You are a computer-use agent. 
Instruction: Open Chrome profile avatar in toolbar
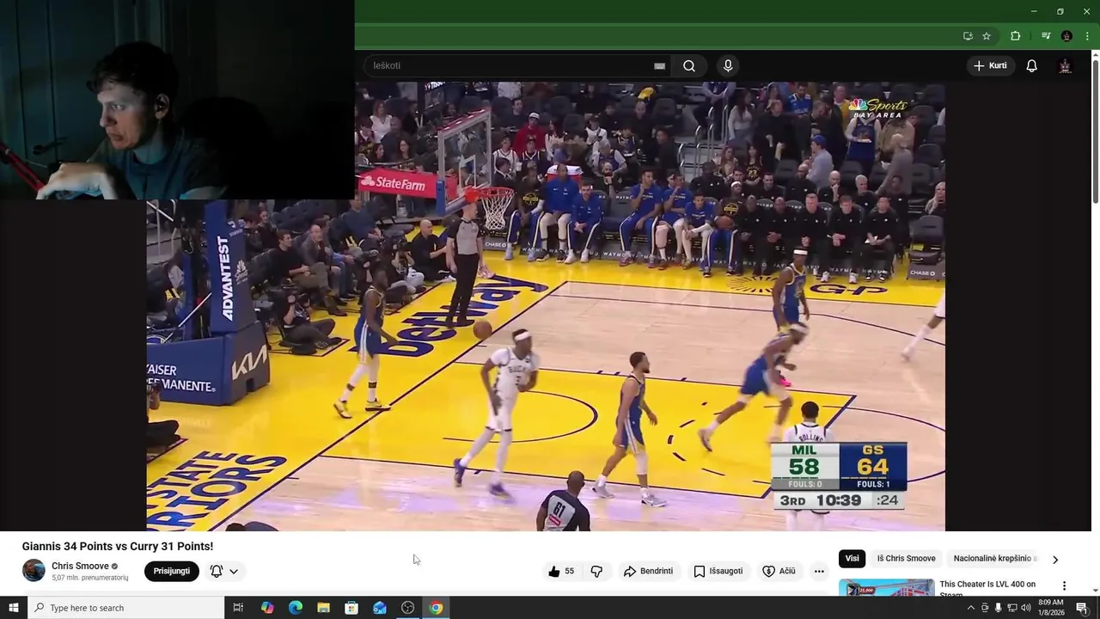1066,36
